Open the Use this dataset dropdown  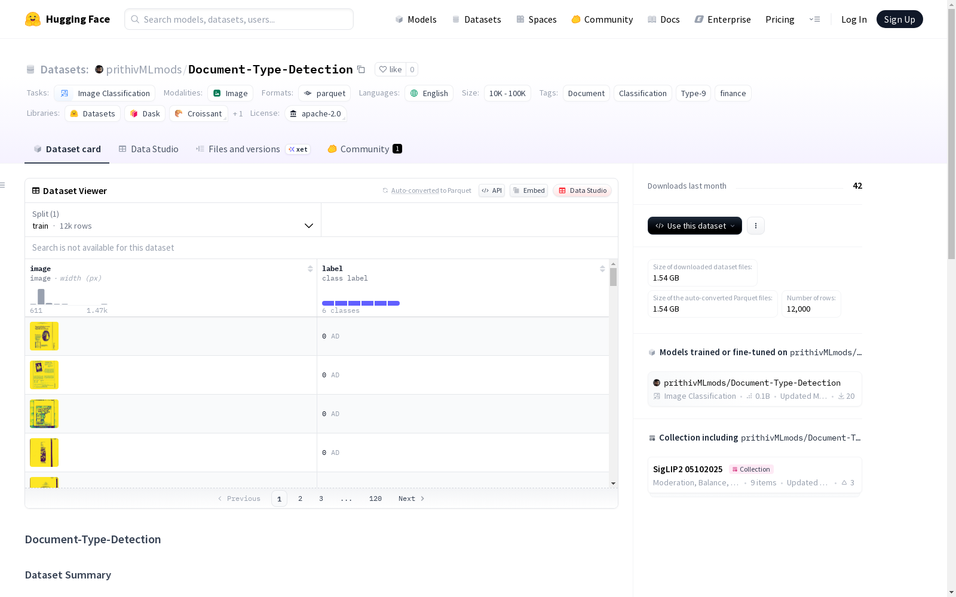[695, 226]
